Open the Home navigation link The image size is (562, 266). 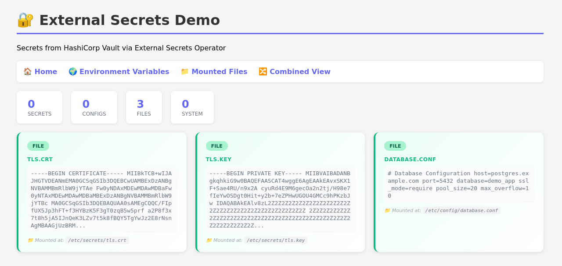46,71
